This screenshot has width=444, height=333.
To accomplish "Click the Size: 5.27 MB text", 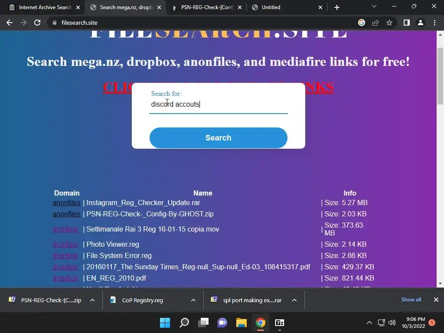I will tap(346, 203).
